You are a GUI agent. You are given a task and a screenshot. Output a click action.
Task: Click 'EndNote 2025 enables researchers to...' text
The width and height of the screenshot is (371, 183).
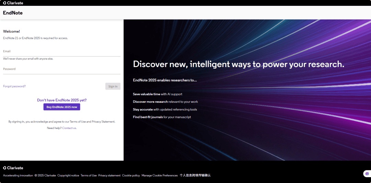click(x=165, y=80)
